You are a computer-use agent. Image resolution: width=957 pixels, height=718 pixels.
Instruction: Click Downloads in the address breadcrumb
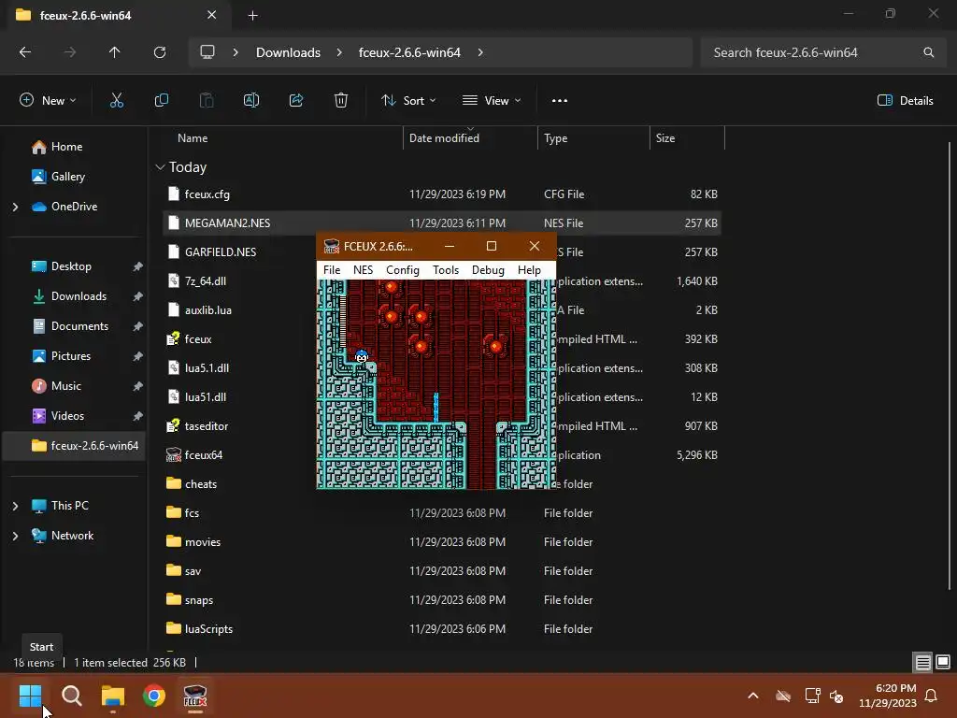[x=288, y=52]
